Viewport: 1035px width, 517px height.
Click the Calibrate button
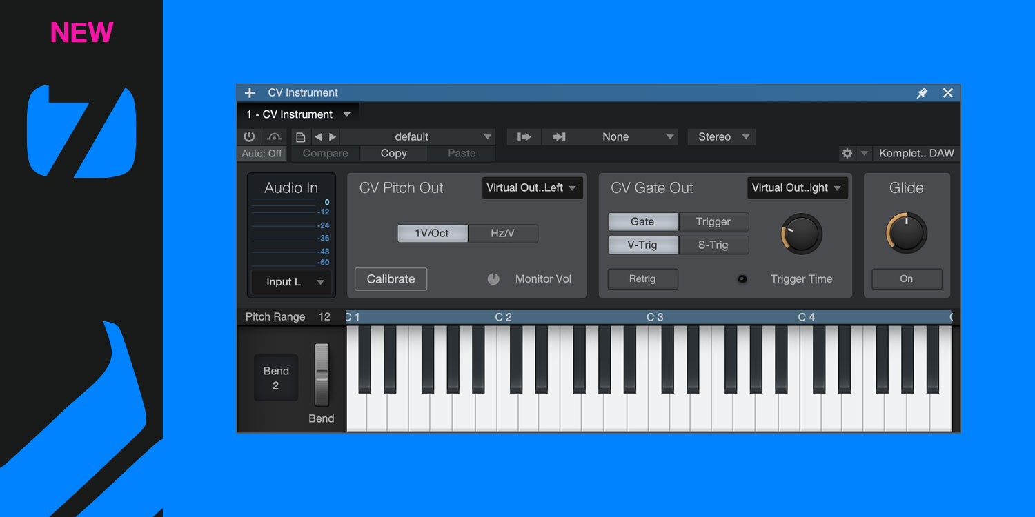click(391, 279)
